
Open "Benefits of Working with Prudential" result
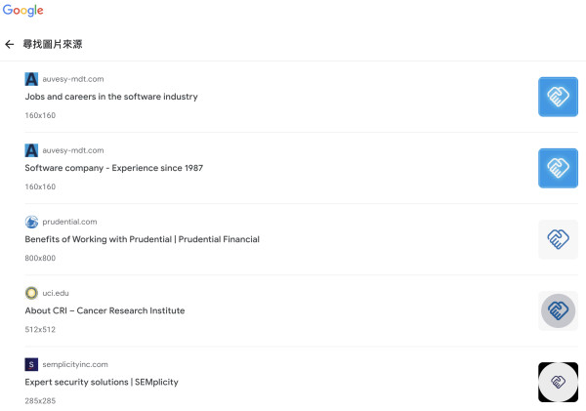pos(142,239)
